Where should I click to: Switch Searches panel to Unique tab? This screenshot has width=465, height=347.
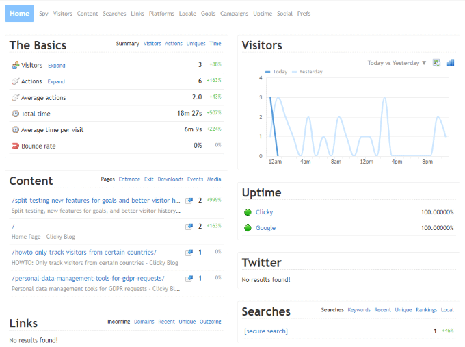pos(403,310)
